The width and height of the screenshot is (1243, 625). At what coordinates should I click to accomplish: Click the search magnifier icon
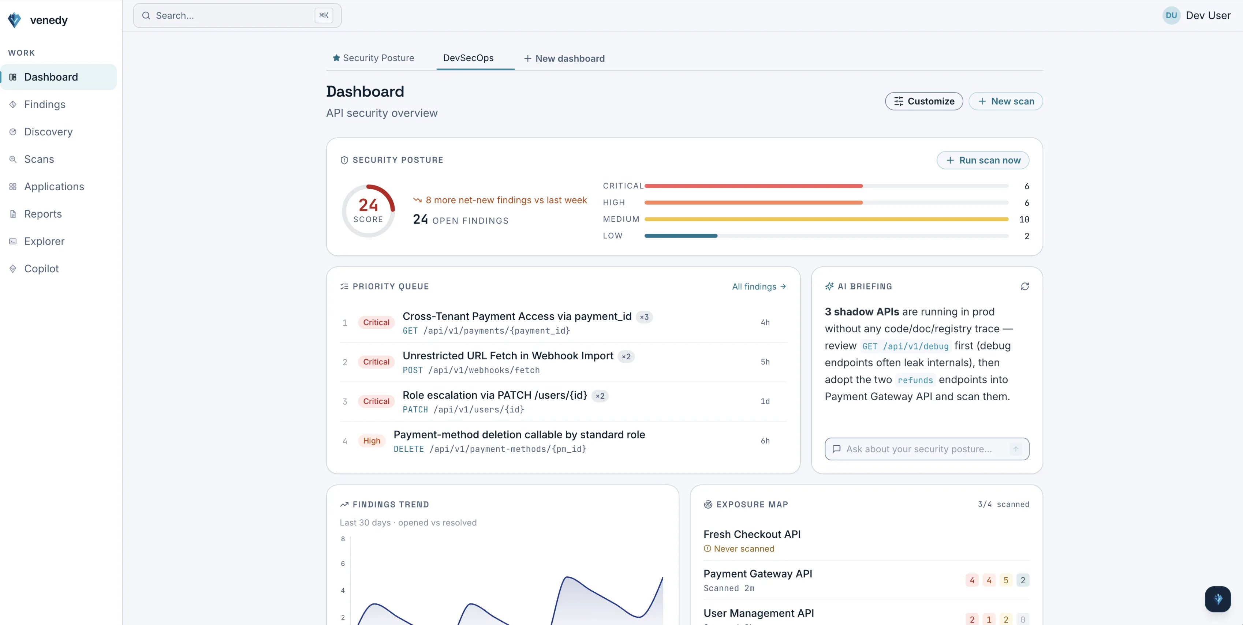tap(146, 15)
